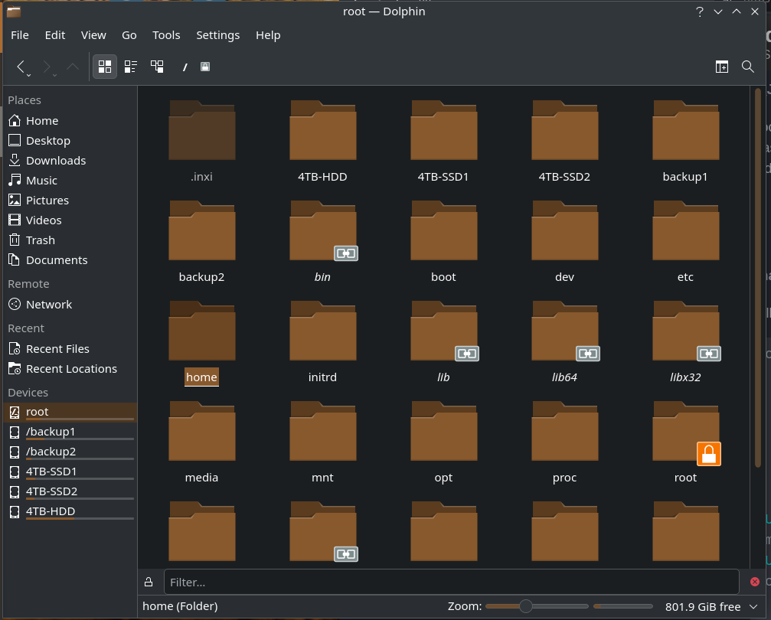Select the backup2 folder icon

201,230
